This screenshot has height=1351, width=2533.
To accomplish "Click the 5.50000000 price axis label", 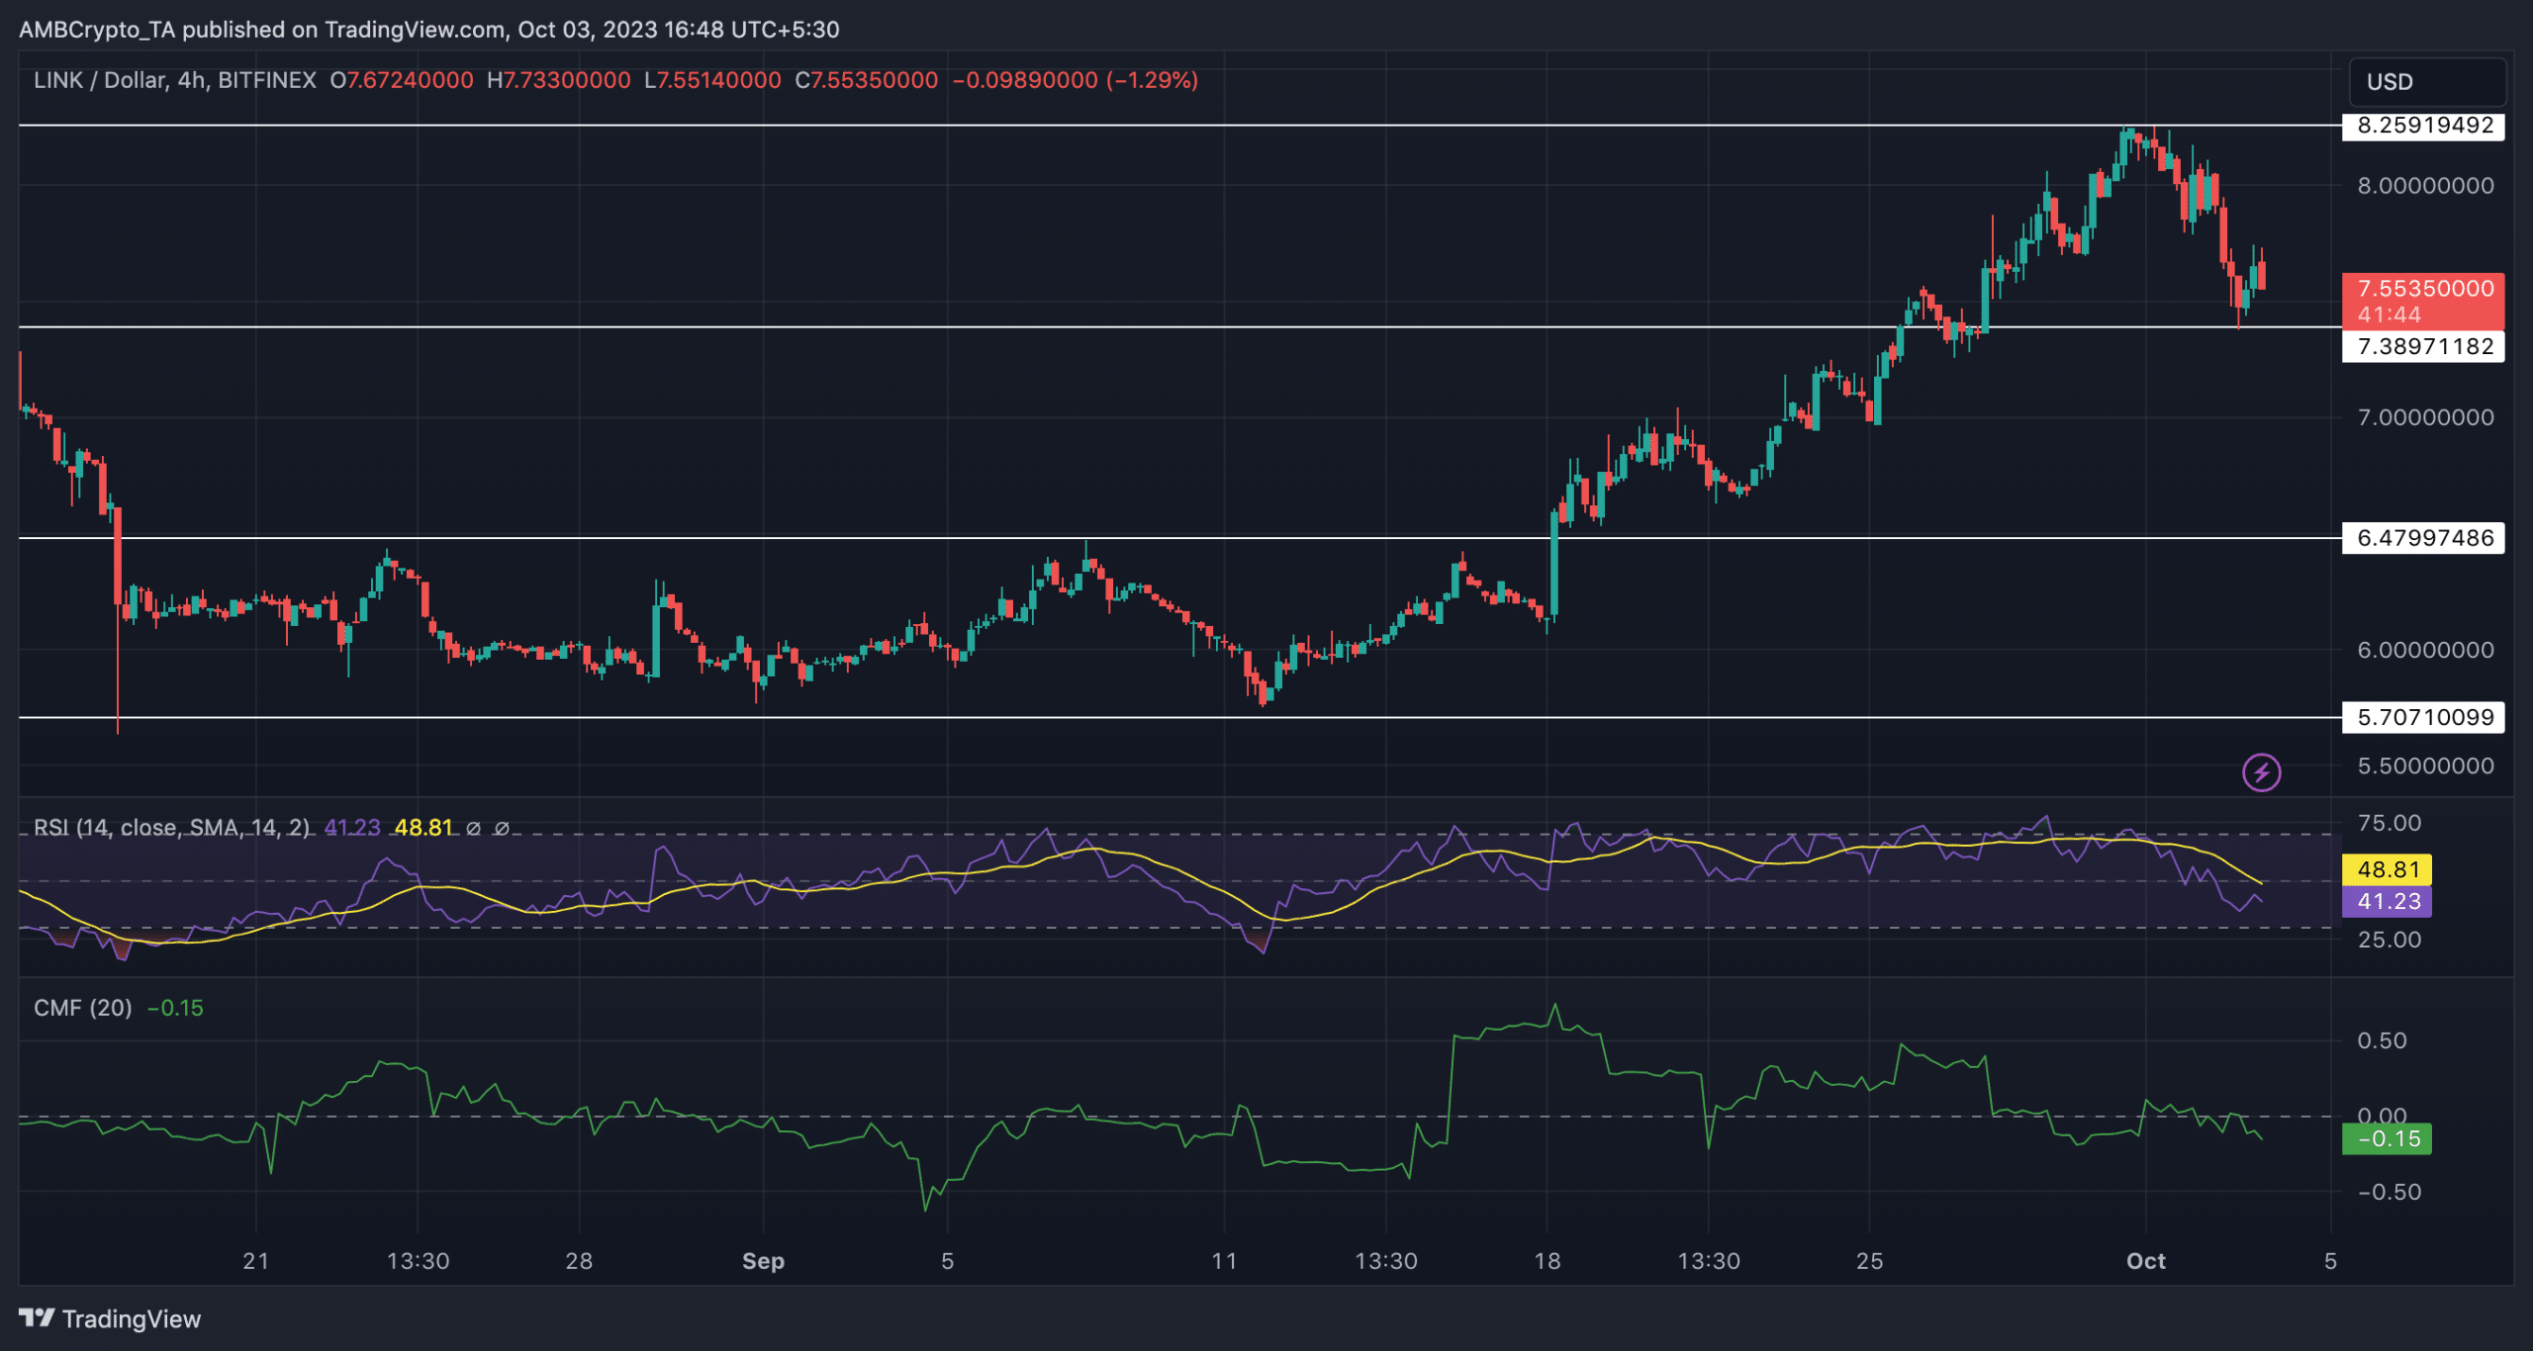I will coord(2425,766).
